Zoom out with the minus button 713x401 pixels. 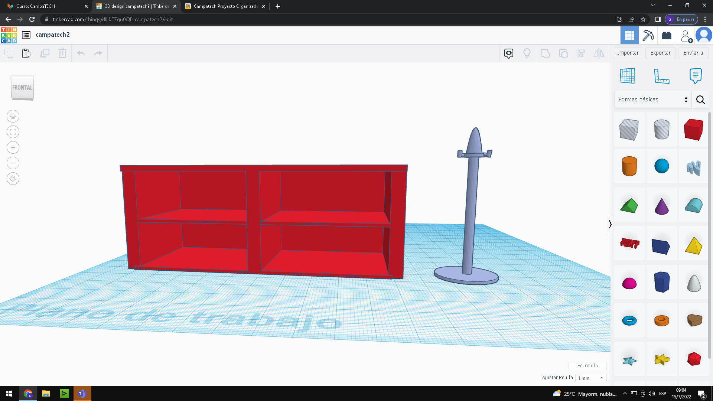[x=13, y=163]
